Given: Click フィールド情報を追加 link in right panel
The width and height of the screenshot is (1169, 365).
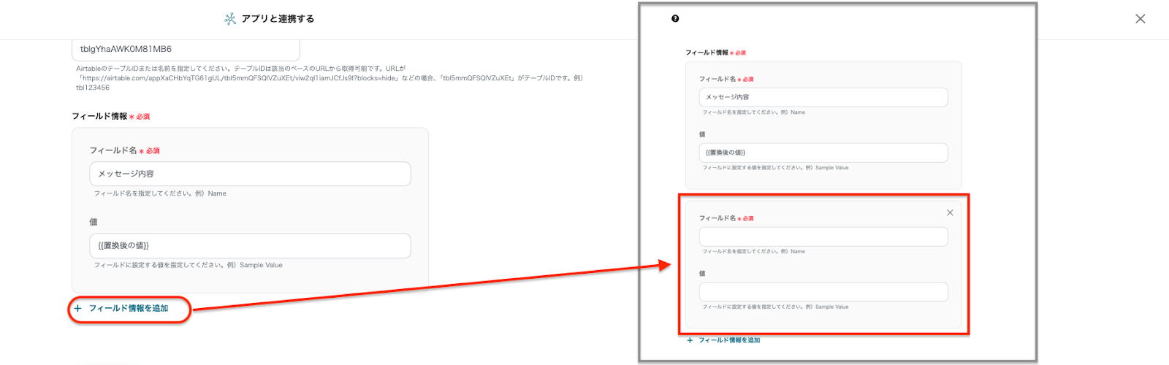Looking at the screenshot, I should coord(723,340).
